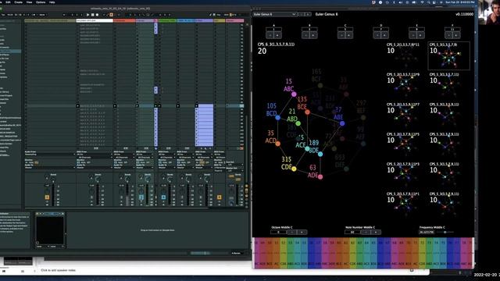Toggle the fourth mixer track's blue activator button

tap(141, 197)
